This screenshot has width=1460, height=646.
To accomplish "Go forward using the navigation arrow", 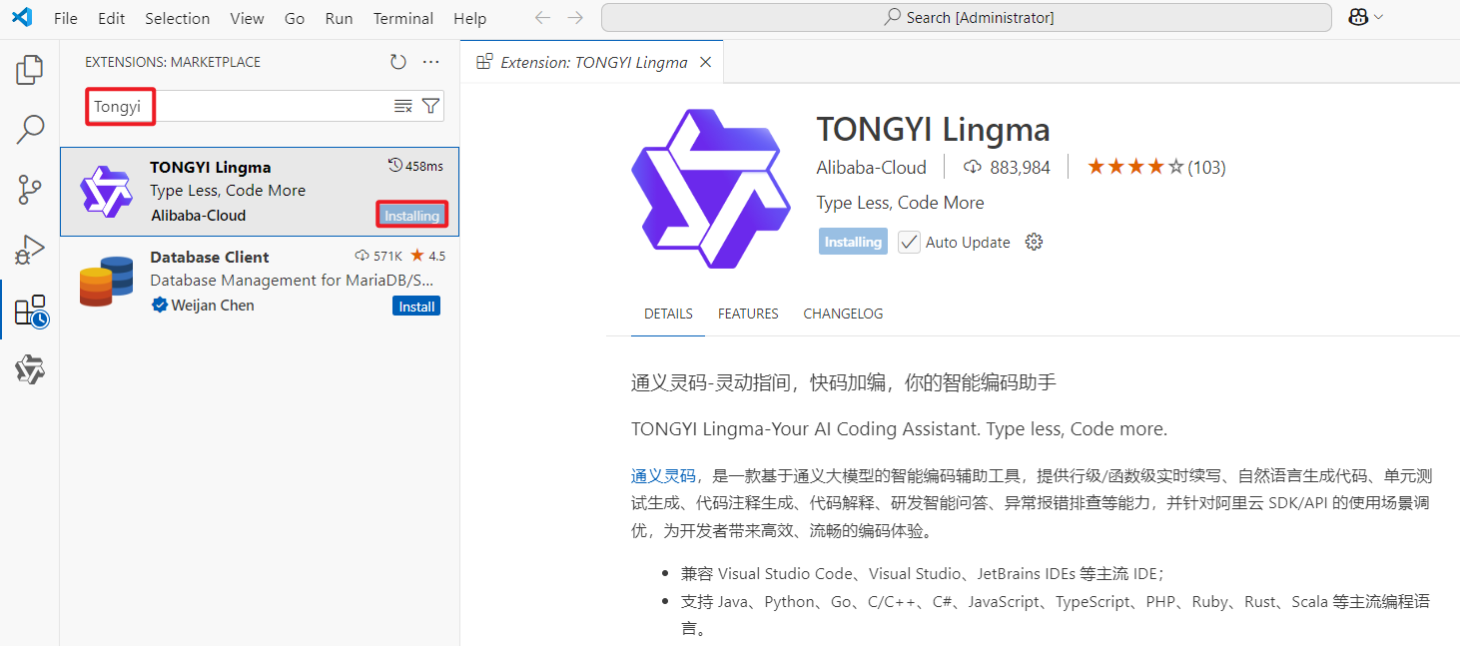I will 575,18.
